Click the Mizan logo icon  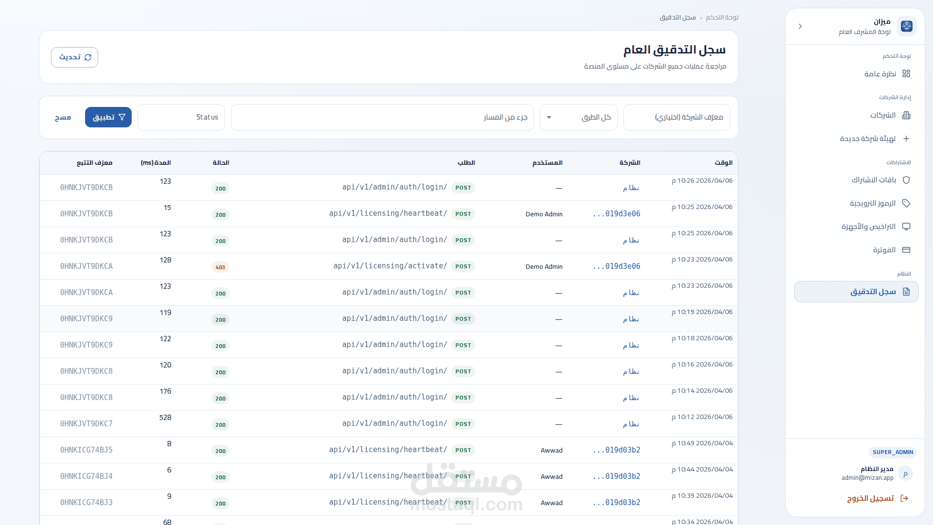click(906, 26)
